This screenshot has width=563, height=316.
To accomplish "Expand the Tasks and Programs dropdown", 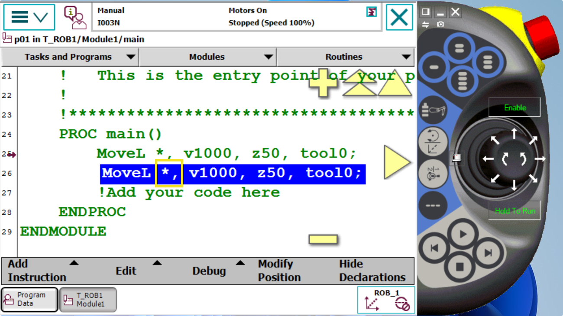I will pyautogui.click(x=69, y=57).
